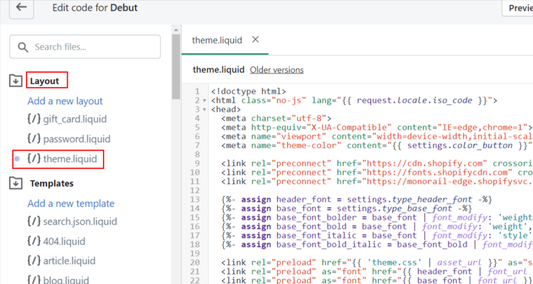Fold the head tag on line 3
533x284 pixels.
pos(204,110)
